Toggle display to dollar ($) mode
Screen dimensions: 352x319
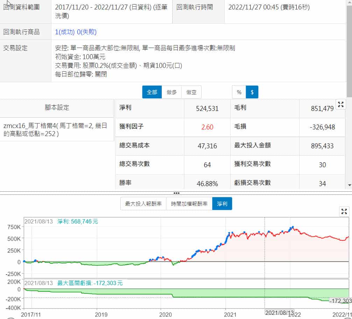tap(252, 92)
